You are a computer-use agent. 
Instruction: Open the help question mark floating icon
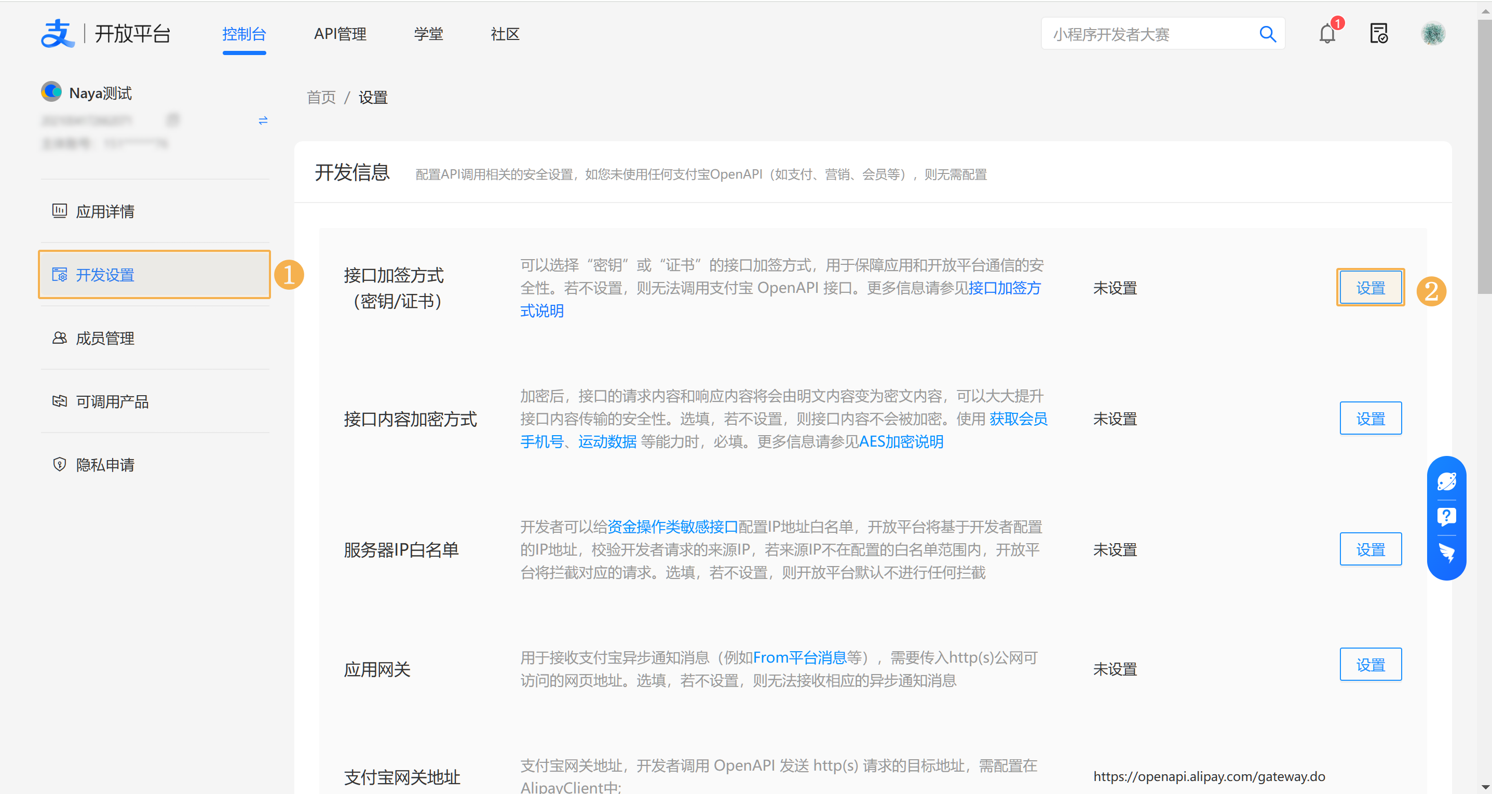(x=1446, y=516)
